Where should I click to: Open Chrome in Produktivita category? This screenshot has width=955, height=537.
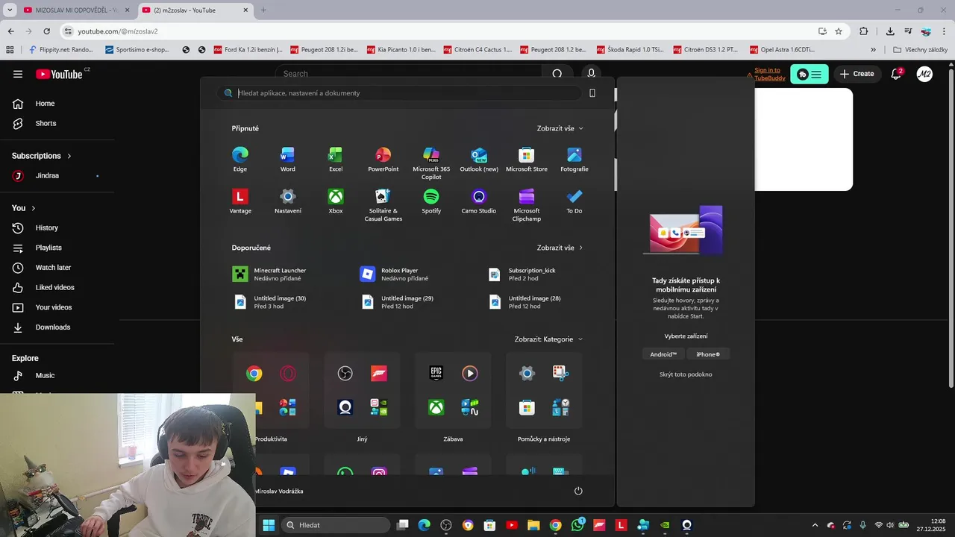point(254,374)
